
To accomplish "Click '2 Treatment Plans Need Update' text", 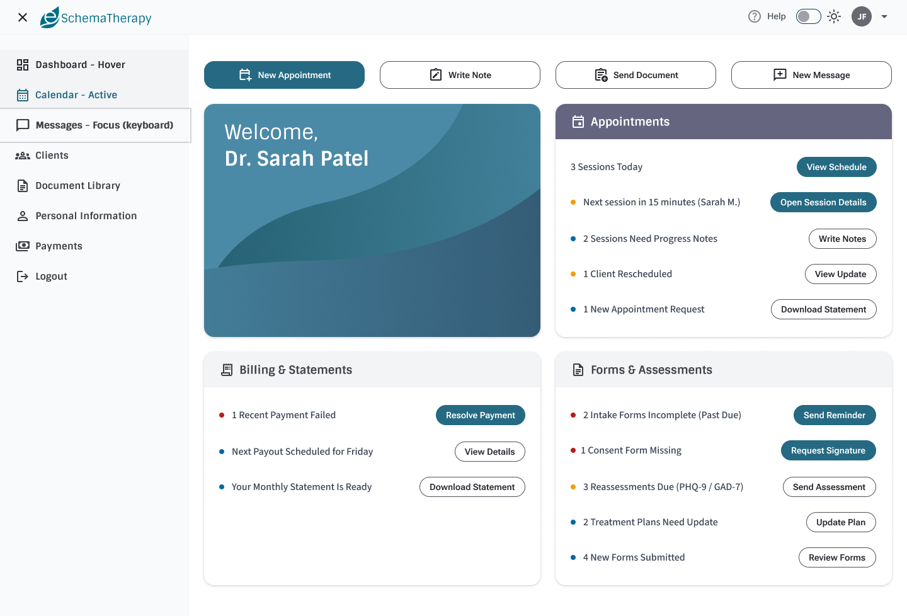I will click(x=651, y=522).
